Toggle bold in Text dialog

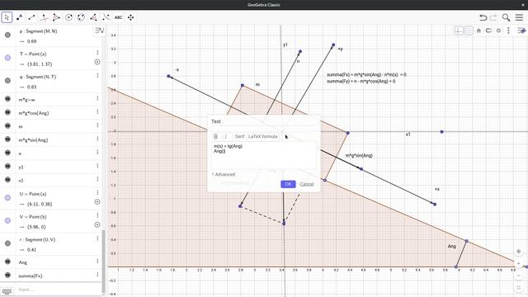click(216, 136)
